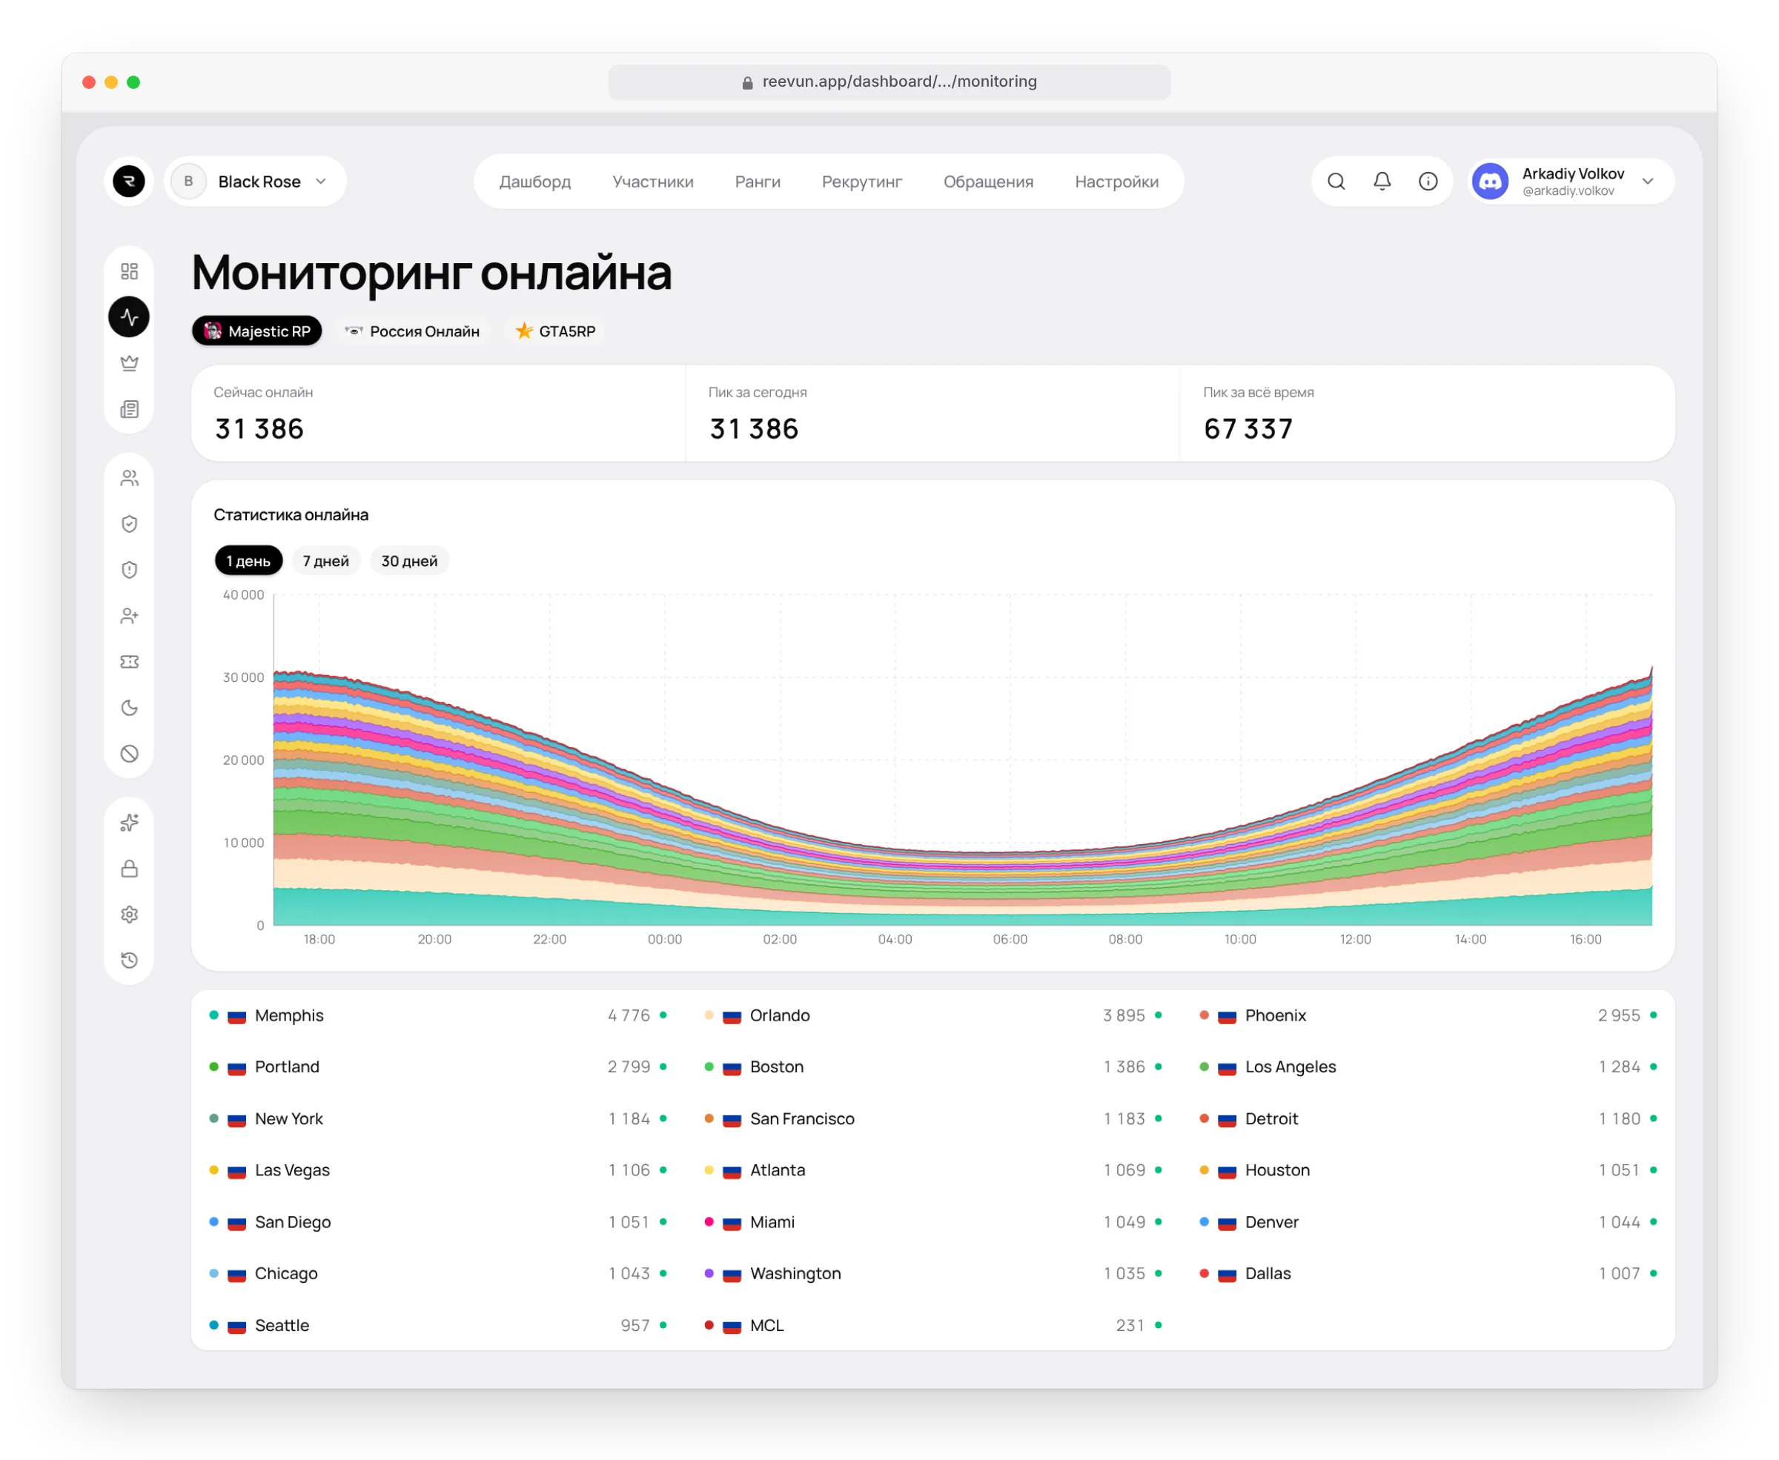Screen dimensions: 1779x1460
Task: Select the Россия Онлайн project chip
Action: 412,331
